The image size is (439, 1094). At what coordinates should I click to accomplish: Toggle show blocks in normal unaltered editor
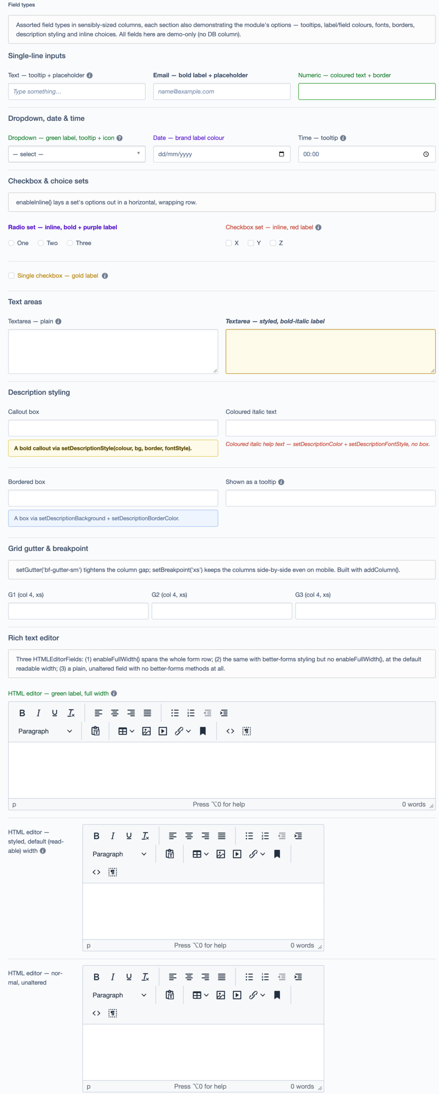pyautogui.click(x=113, y=1013)
